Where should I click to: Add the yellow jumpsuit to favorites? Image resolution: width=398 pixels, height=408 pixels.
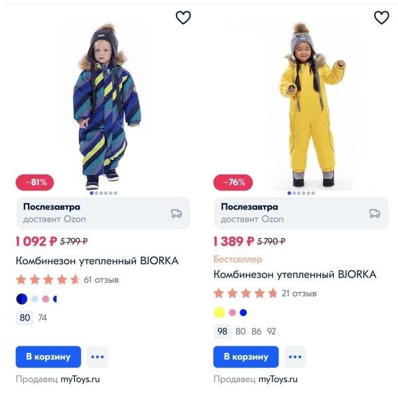point(381,18)
